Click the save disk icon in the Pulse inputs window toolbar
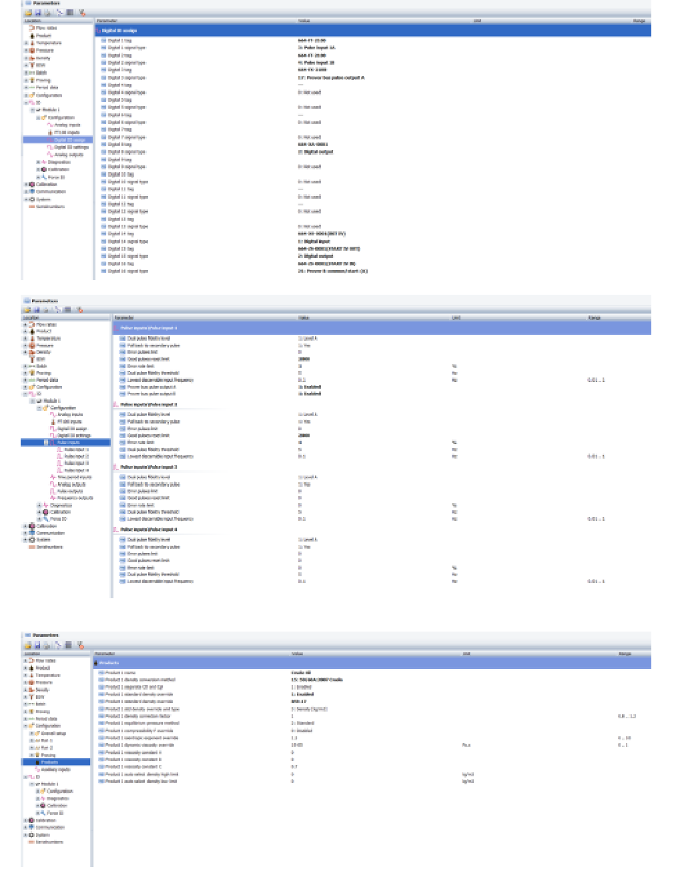680x885 pixels. (x=37, y=310)
